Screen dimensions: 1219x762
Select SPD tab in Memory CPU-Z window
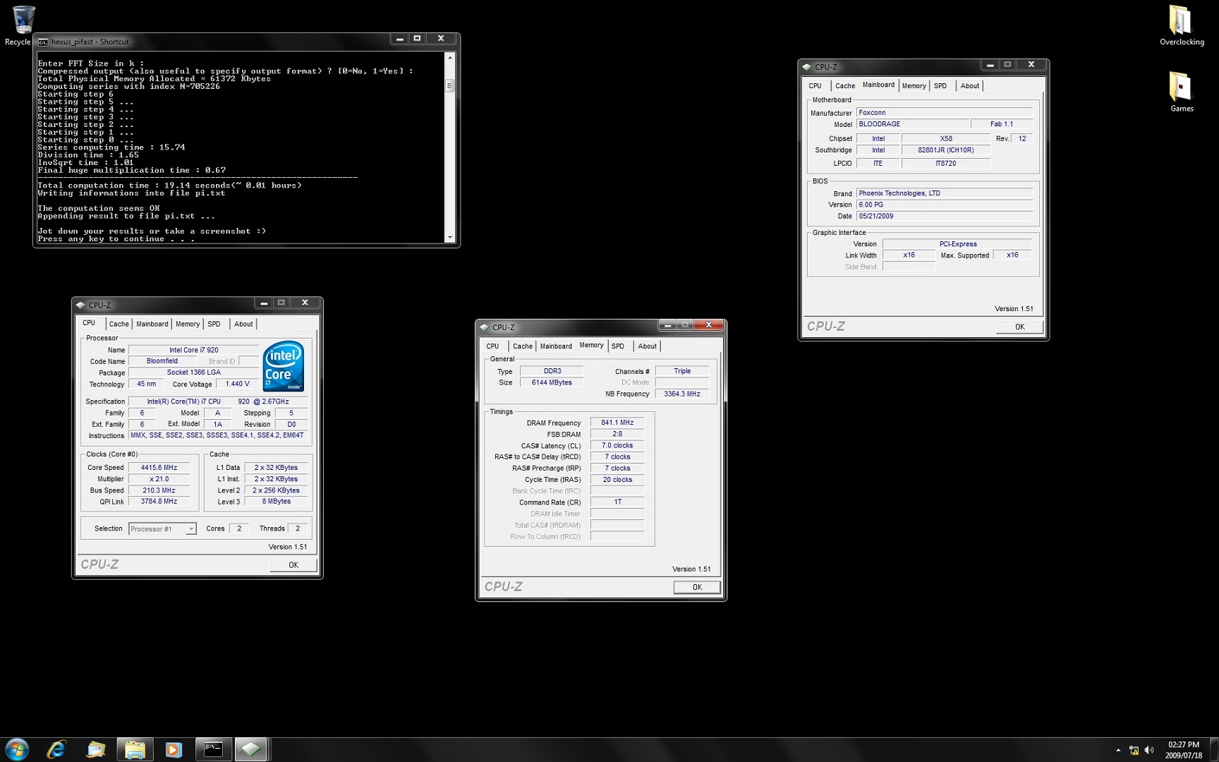click(618, 346)
